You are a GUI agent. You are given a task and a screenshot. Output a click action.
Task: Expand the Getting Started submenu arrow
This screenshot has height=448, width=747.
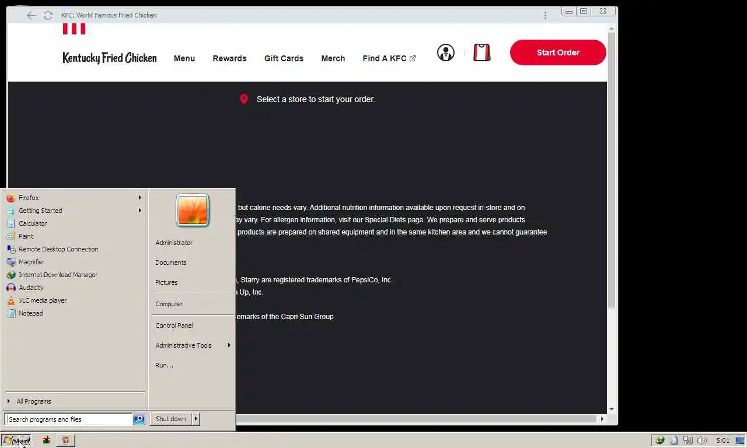(139, 211)
